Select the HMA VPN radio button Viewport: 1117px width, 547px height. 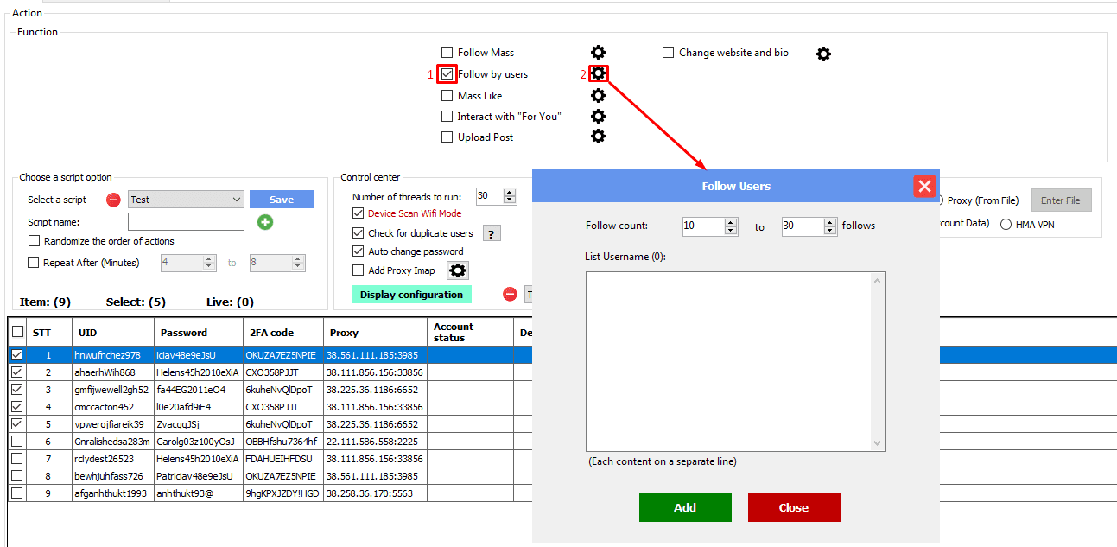point(1006,225)
